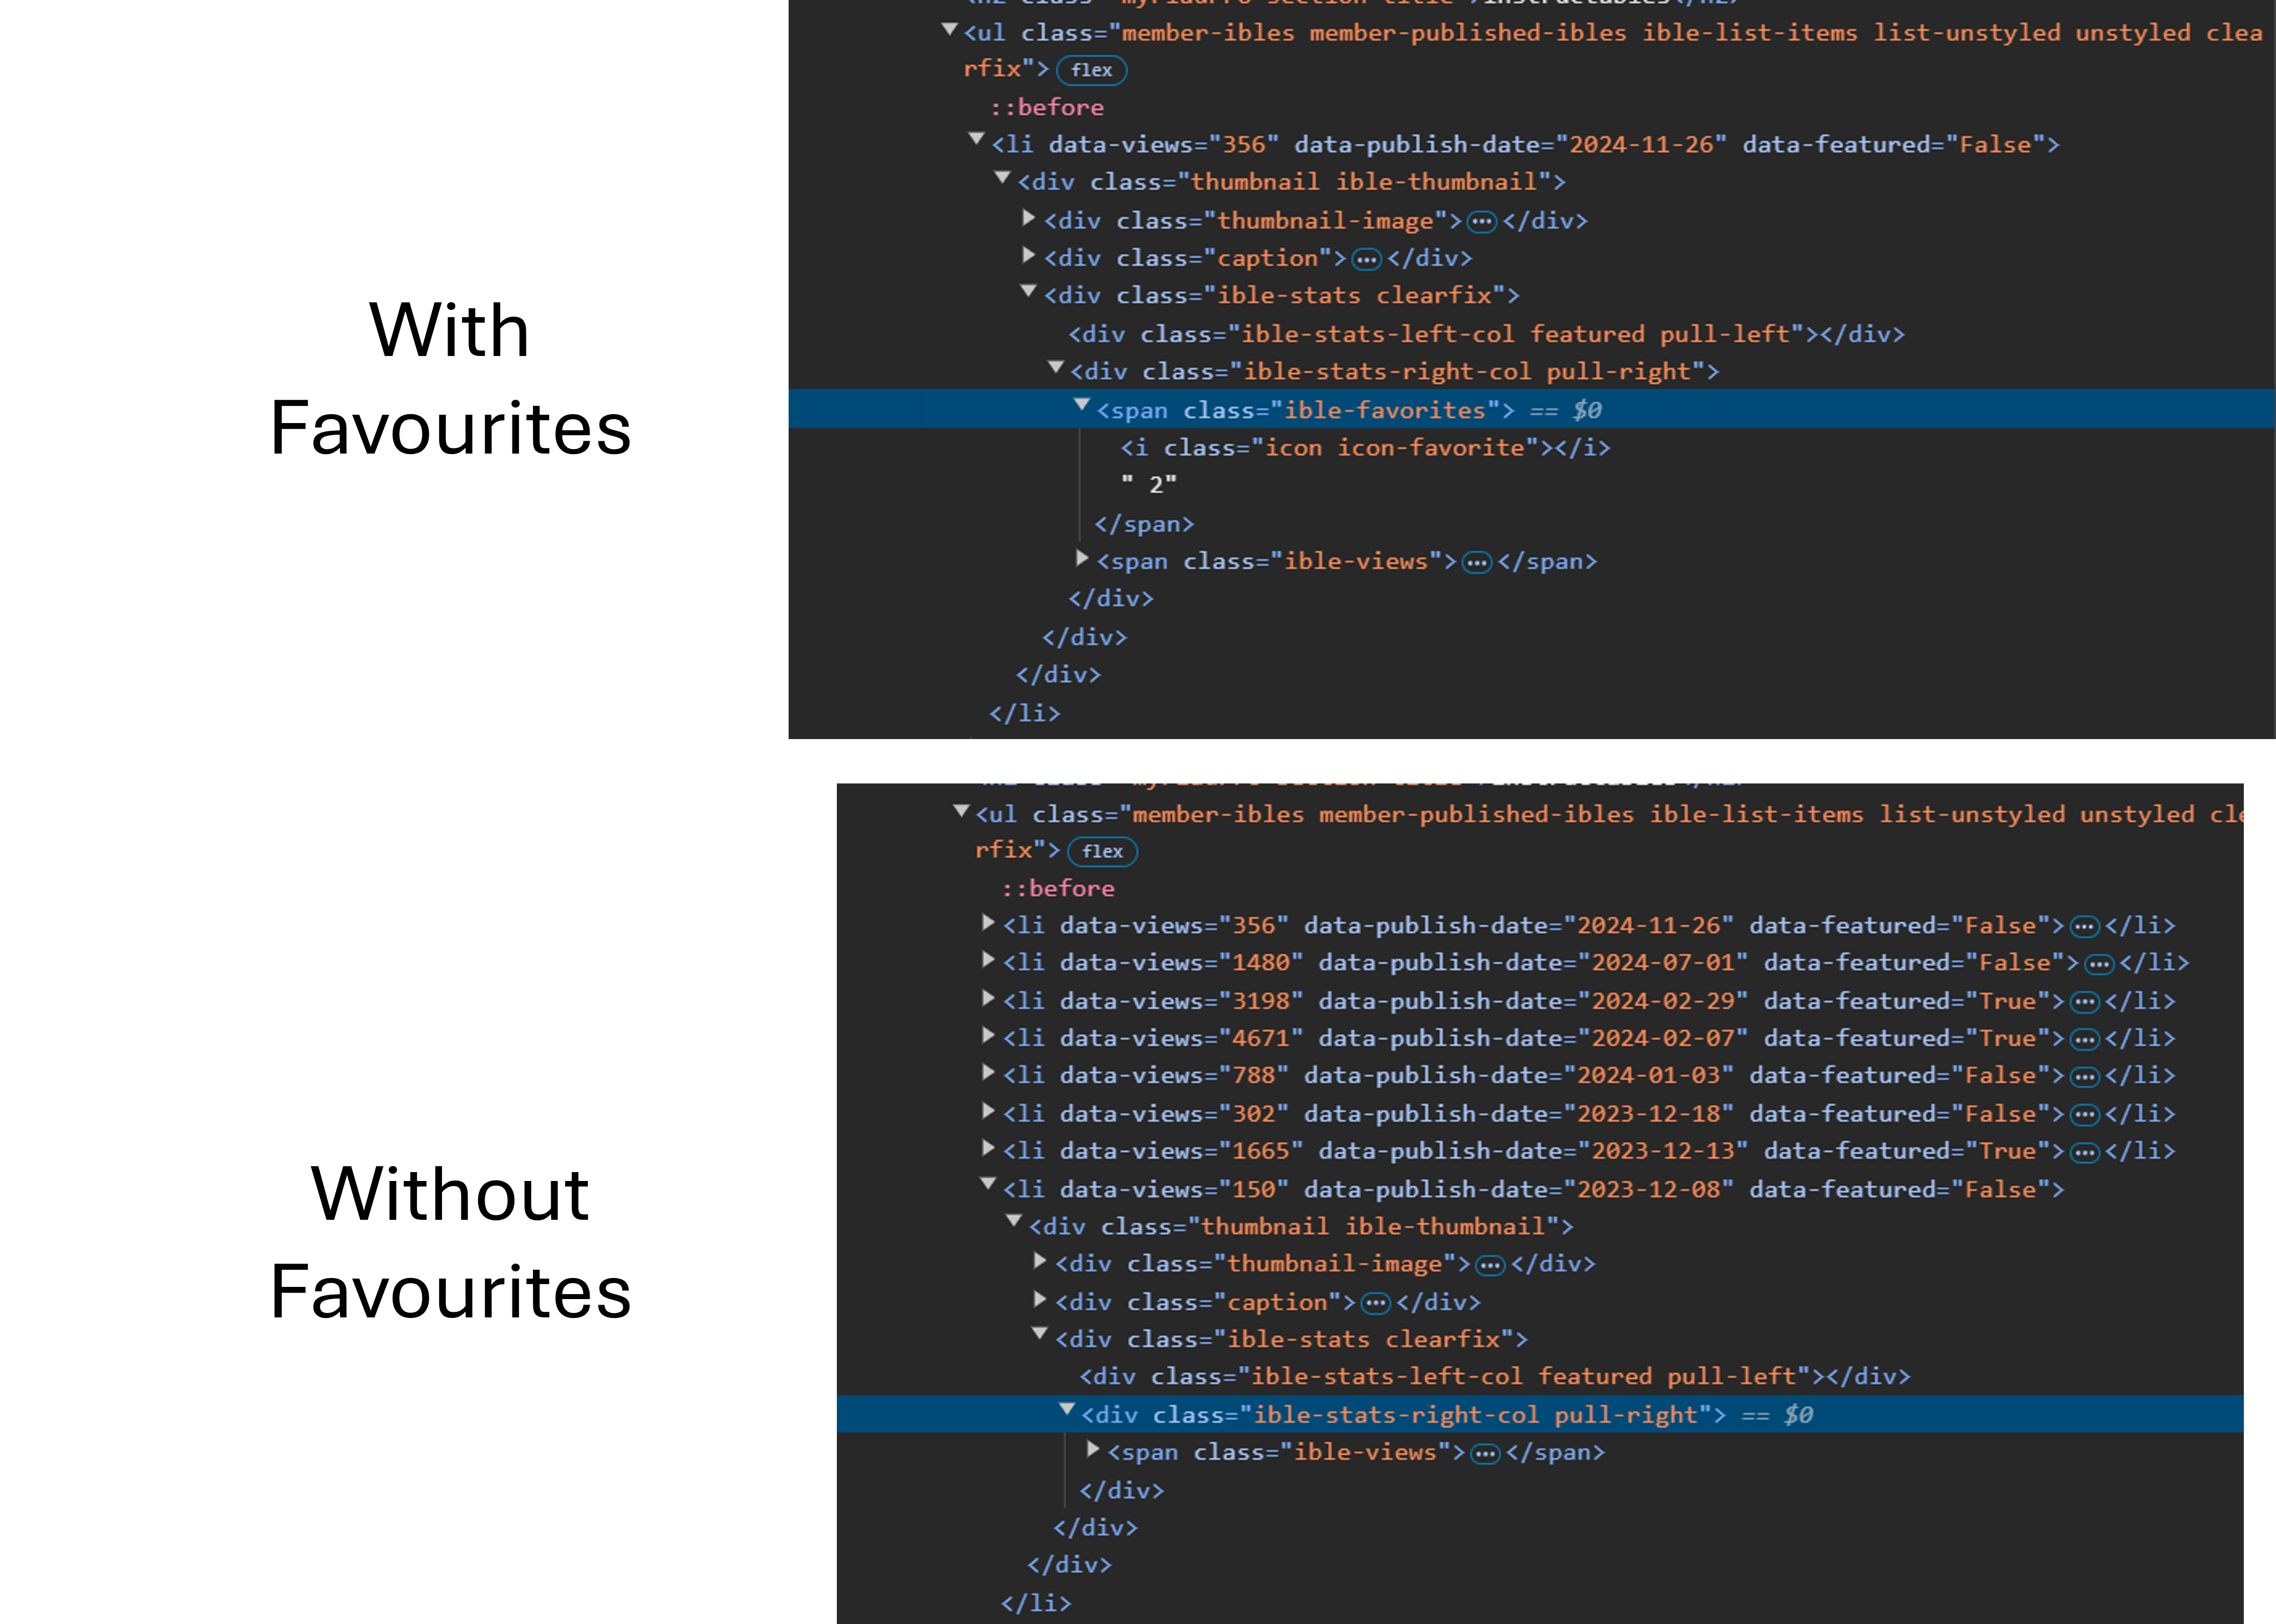The image size is (2276, 1624).
Task: Collapse selected ible-stats-right-col div in Without Favourites panel
Action: coord(1067,1410)
